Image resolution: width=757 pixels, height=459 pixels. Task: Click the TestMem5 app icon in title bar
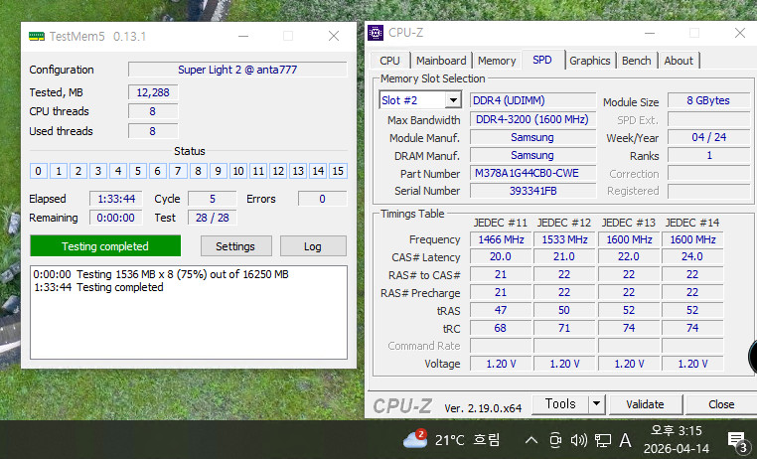pyautogui.click(x=37, y=36)
